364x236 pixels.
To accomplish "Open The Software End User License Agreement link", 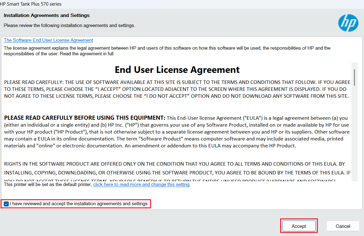I will tap(48, 40).
